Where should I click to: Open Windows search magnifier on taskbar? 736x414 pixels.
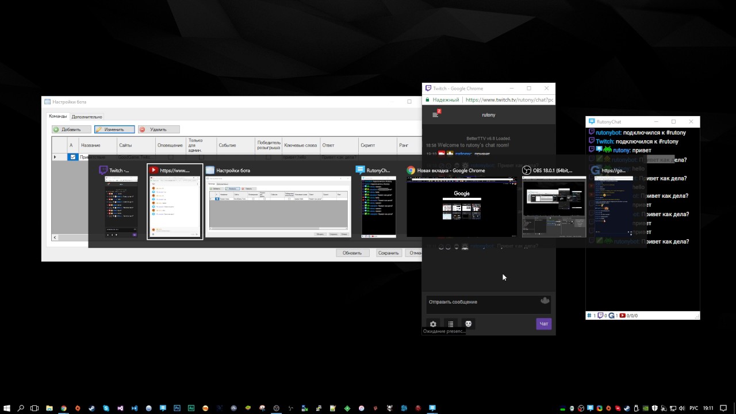coord(21,408)
